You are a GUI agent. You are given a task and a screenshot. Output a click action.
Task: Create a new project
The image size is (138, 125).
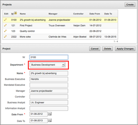point(130,5)
